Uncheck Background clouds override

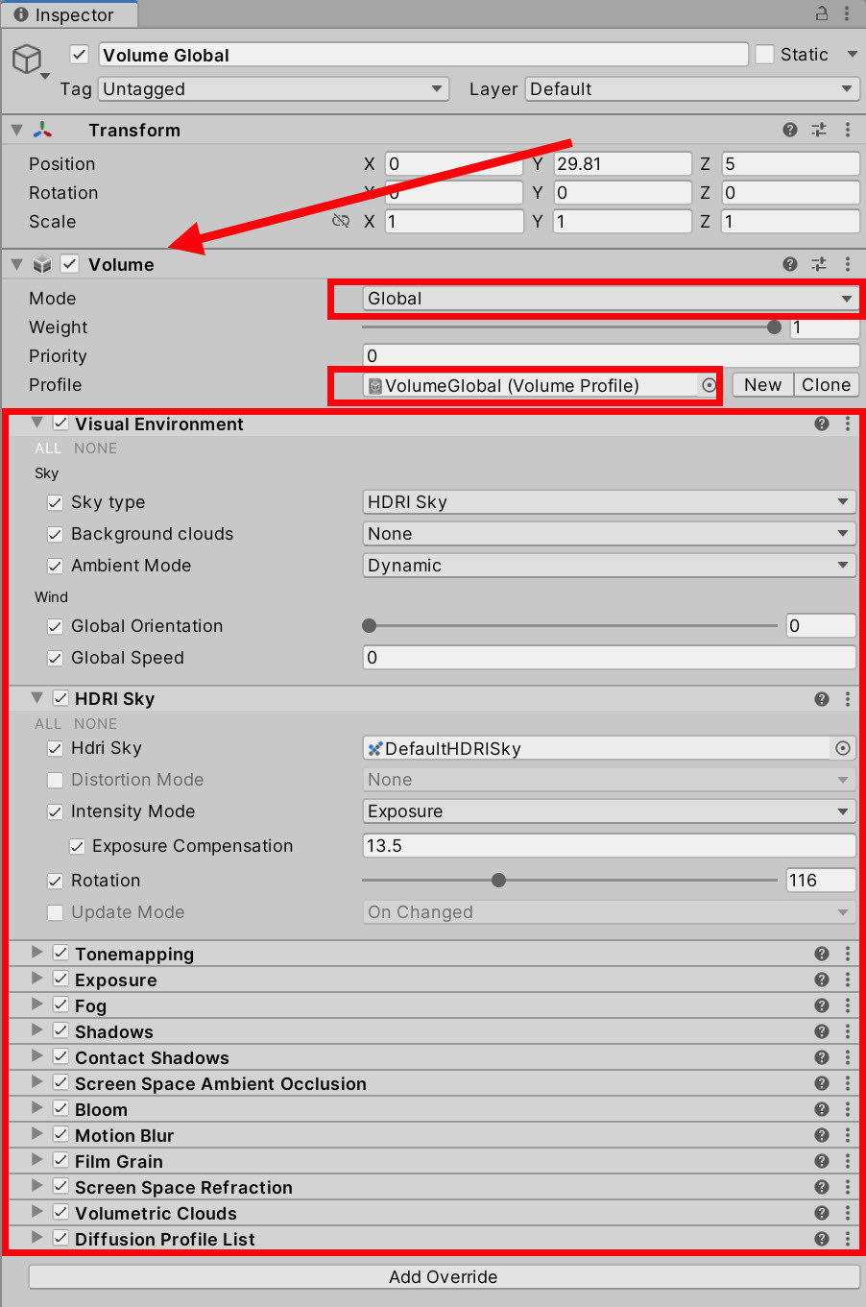[55, 534]
